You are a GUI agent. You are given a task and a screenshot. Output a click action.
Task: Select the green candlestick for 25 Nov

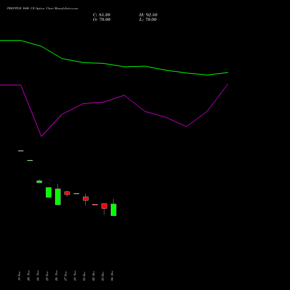click(49, 193)
